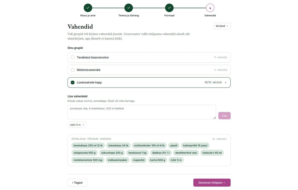
Task: Expand Loodusainete kapp items with chevron
Action: coord(226,82)
